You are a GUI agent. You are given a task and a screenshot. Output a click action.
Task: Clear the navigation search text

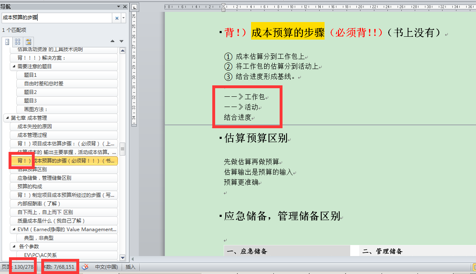117,18
